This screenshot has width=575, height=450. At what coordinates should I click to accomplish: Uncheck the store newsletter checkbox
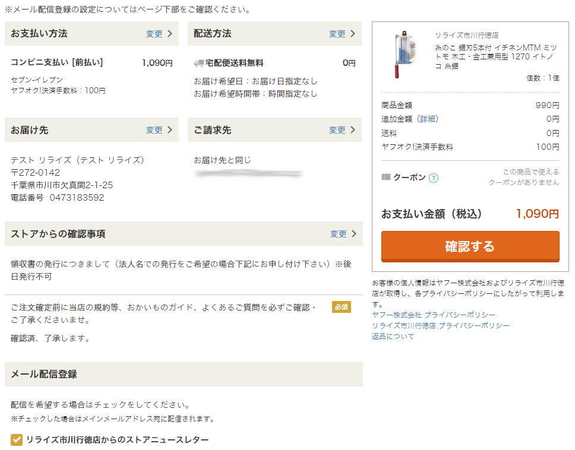pos(17,440)
